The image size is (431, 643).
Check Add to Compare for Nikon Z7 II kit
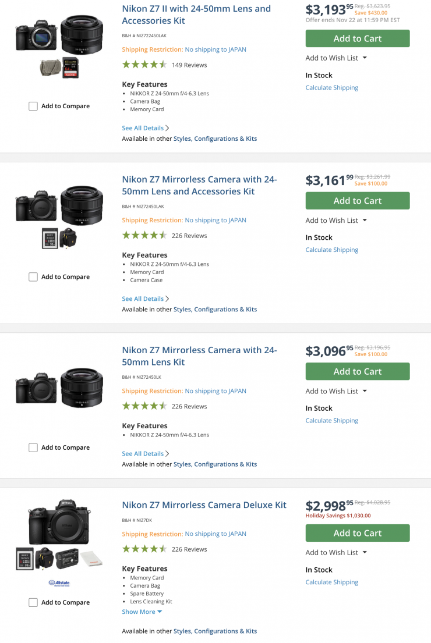pos(33,106)
